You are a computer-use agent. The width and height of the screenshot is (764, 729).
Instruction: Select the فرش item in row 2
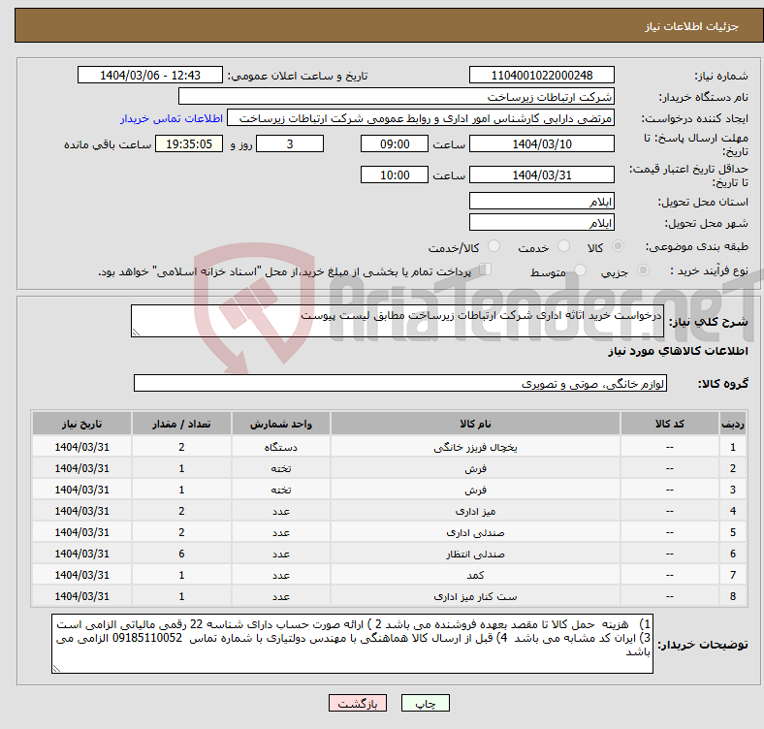pyautogui.click(x=475, y=468)
